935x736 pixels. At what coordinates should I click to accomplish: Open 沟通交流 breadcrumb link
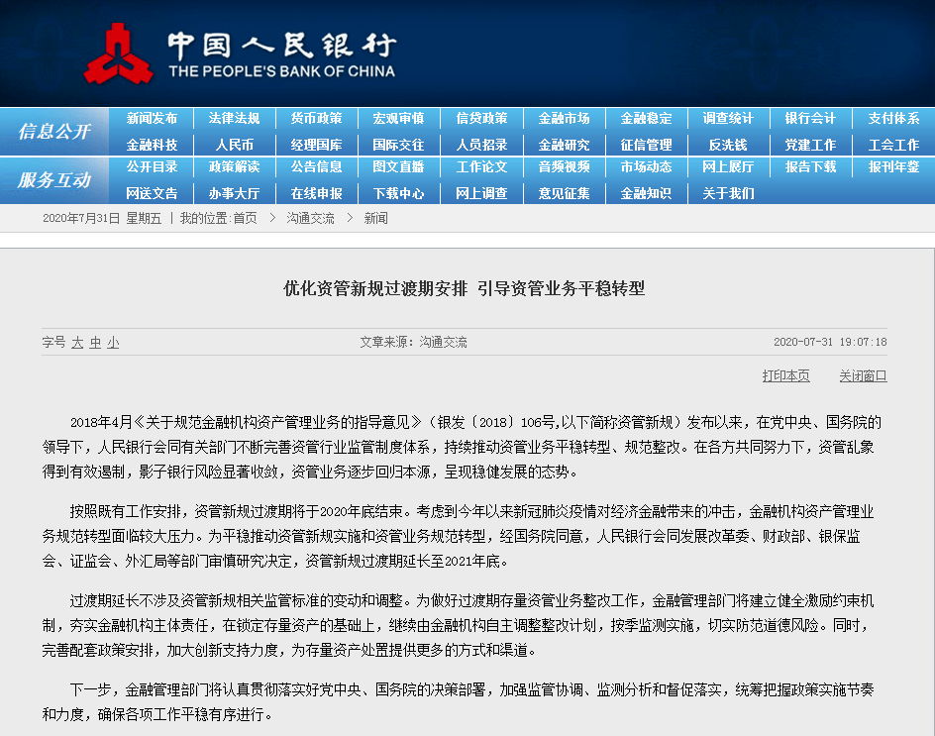pyautogui.click(x=310, y=218)
